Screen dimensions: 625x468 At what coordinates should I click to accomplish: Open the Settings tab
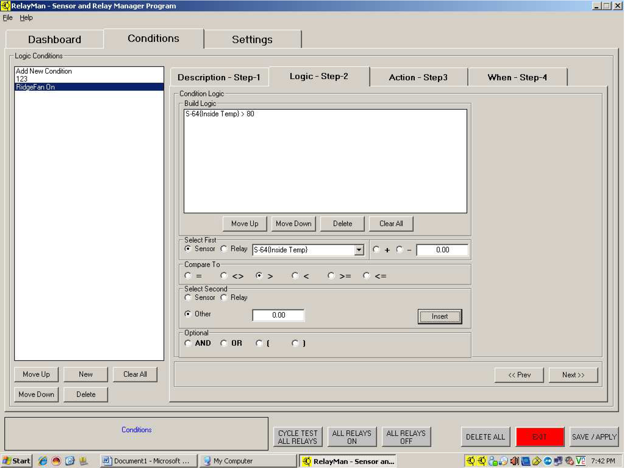coord(252,39)
